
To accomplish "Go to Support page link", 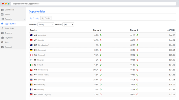I will [8, 47].
